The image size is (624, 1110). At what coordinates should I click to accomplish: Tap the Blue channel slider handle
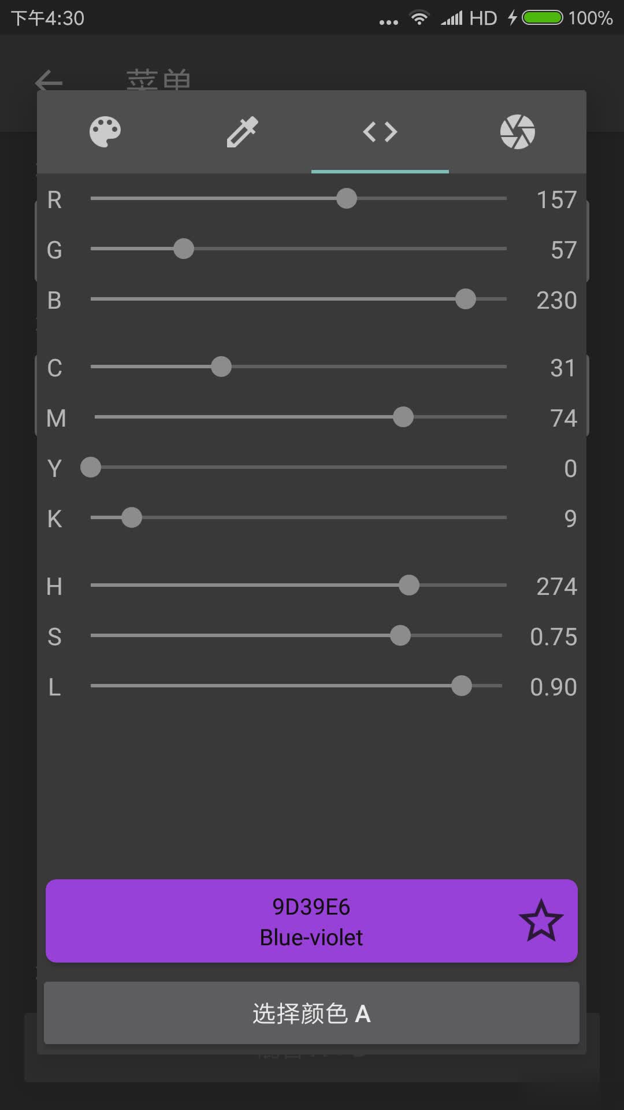point(466,299)
